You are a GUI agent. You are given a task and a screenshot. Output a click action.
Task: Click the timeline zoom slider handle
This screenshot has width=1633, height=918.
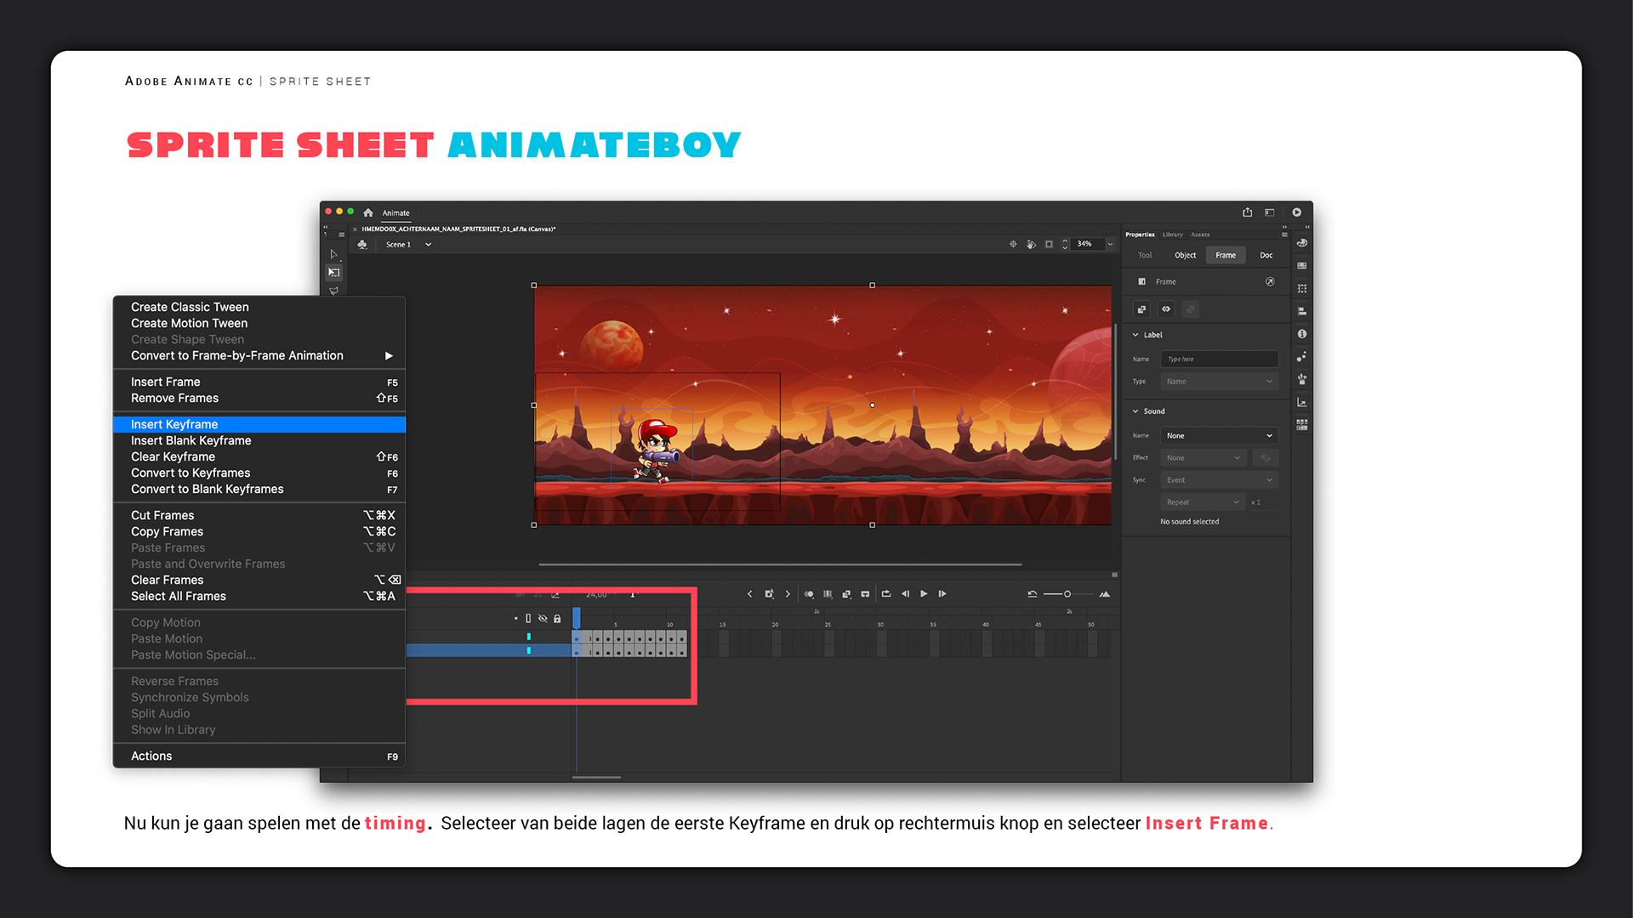click(x=1067, y=594)
